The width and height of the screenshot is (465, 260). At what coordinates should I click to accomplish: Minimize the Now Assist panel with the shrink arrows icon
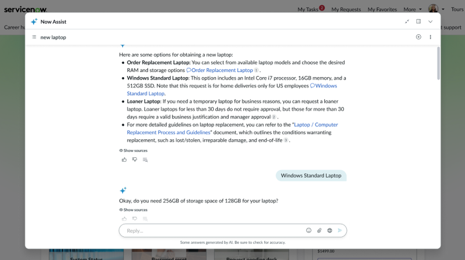coord(407,21)
